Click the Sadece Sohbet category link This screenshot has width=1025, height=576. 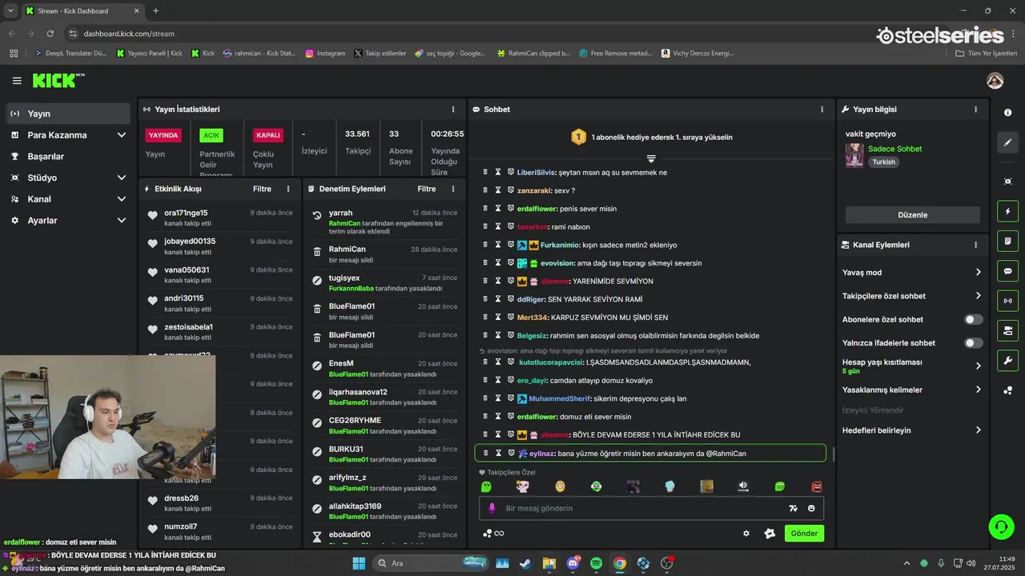pos(894,149)
